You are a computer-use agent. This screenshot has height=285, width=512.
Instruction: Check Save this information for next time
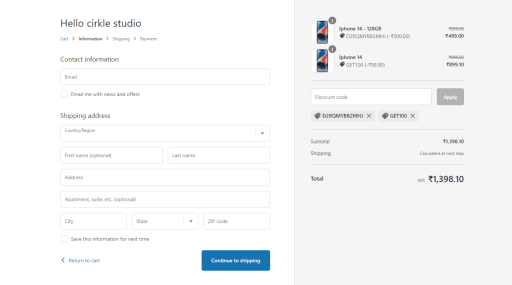(x=64, y=239)
